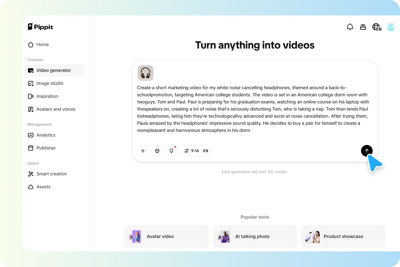Image resolution: width=400 pixels, height=267 pixels.
Task: Click the ideas lightbulb with notification dot
Action: 171,151
